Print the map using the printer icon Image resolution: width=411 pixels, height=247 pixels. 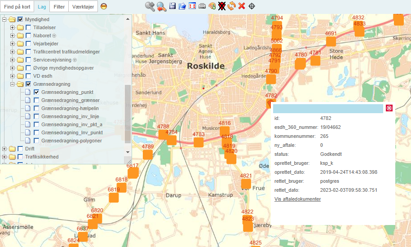pos(202,6)
